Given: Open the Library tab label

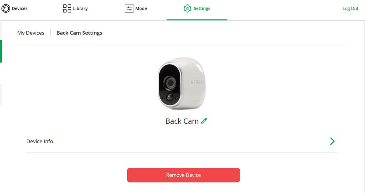Looking at the screenshot, I should click(x=80, y=8).
